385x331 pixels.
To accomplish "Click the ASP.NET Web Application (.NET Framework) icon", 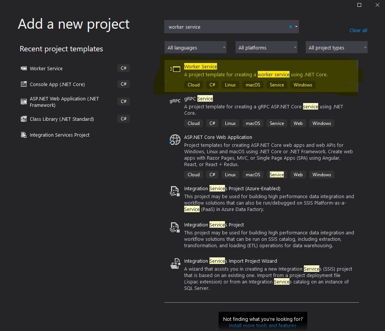I will [23, 102].
